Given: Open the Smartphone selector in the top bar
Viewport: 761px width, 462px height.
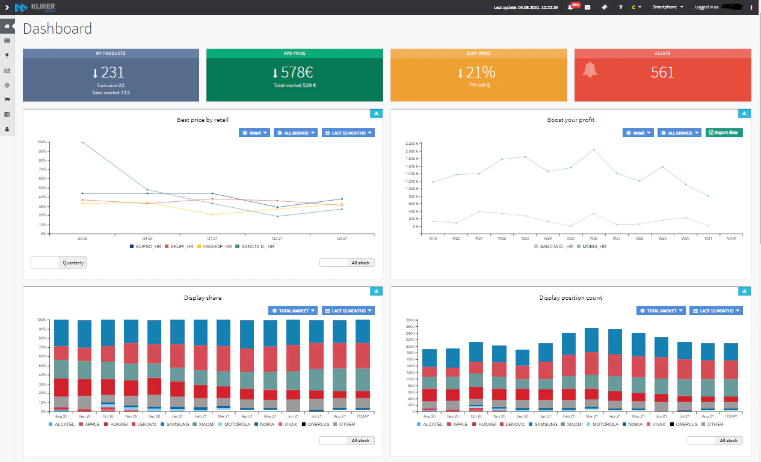Looking at the screenshot, I should click(x=668, y=7).
